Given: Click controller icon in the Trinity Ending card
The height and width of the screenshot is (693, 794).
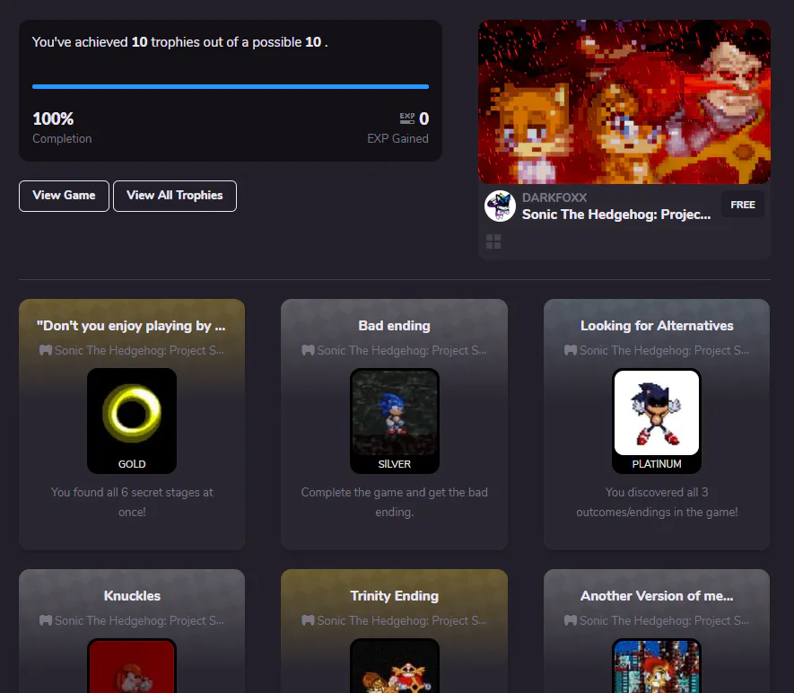Looking at the screenshot, I should pyautogui.click(x=308, y=620).
